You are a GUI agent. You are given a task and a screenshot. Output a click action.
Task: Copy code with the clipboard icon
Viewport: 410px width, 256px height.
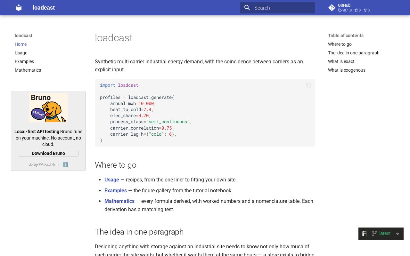[x=308, y=85]
